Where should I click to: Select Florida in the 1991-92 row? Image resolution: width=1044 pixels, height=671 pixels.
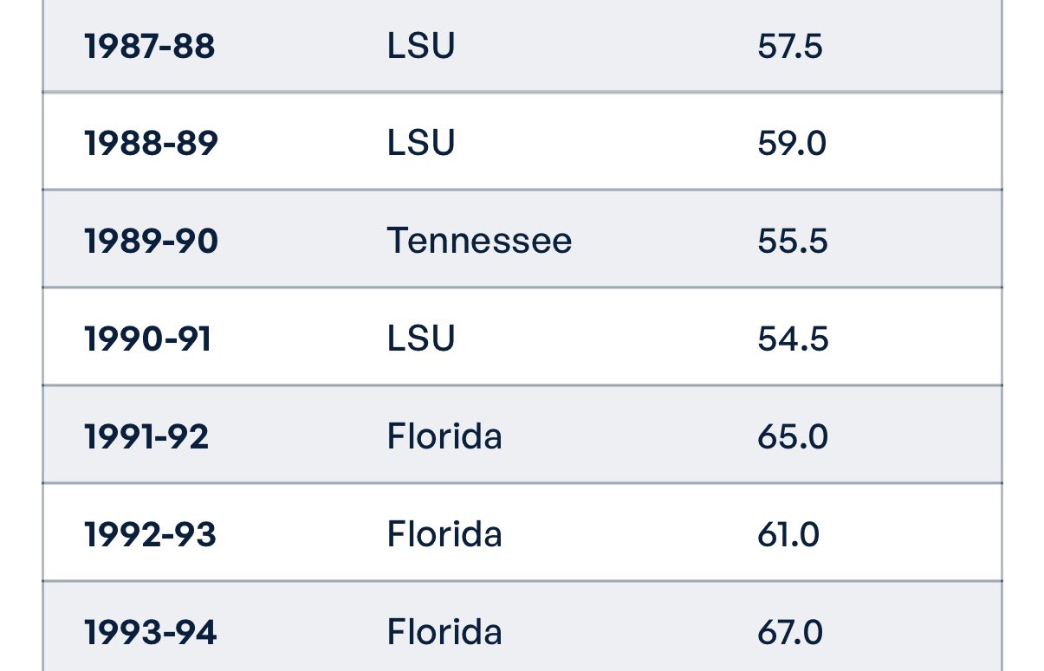(444, 436)
